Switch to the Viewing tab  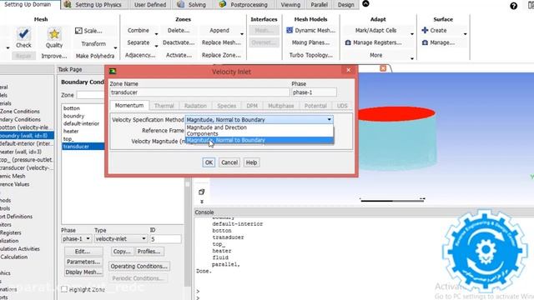point(290,5)
